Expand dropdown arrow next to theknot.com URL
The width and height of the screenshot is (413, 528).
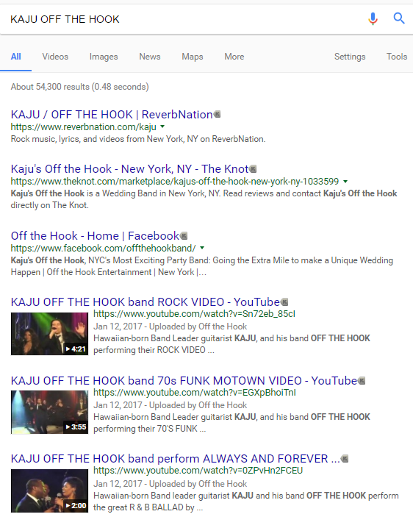coord(345,181)
